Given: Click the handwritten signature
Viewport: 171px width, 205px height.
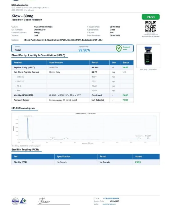Looking at the screenshot, I should click(44, 200).
